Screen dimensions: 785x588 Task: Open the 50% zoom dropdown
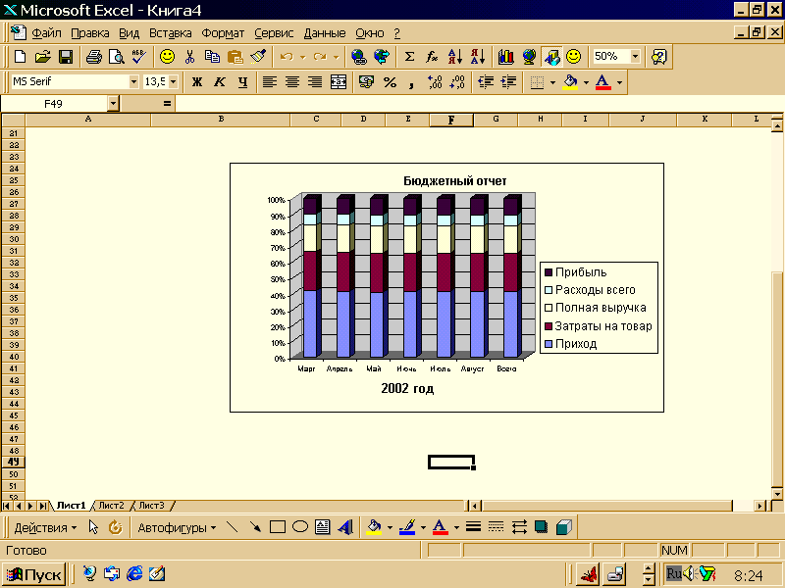coord(635,56)
